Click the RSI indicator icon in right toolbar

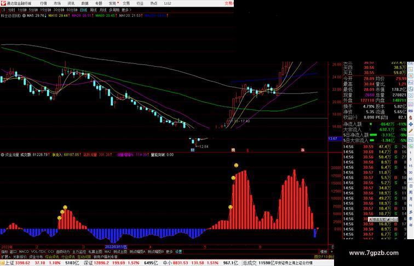click(411, 111)
